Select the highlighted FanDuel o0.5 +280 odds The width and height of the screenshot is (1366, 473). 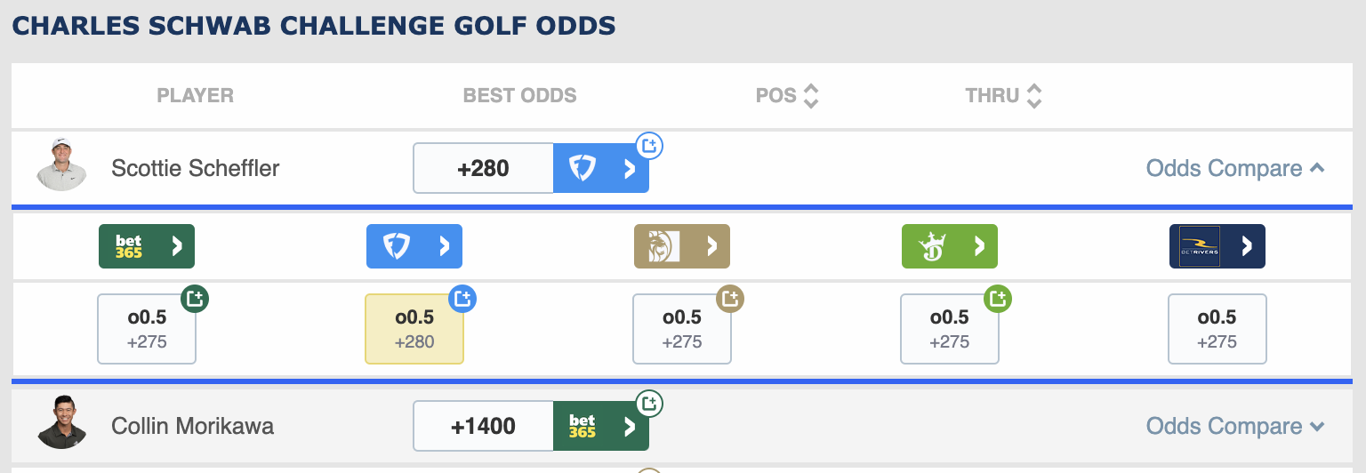(414, 329)
